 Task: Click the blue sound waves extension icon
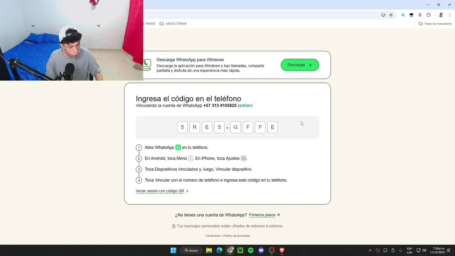click(x=403, y=15)
